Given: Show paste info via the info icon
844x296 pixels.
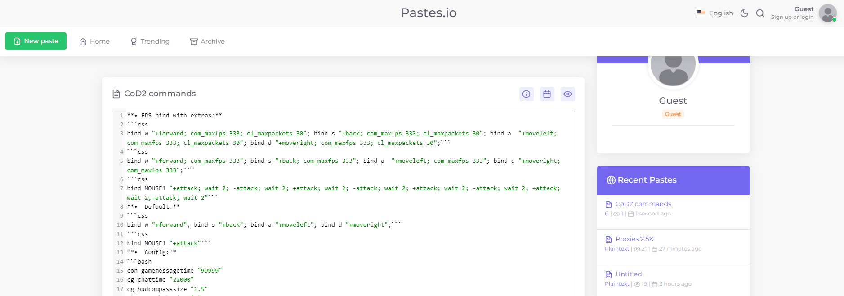Looking at the screenshot, I should coord(526,94).
